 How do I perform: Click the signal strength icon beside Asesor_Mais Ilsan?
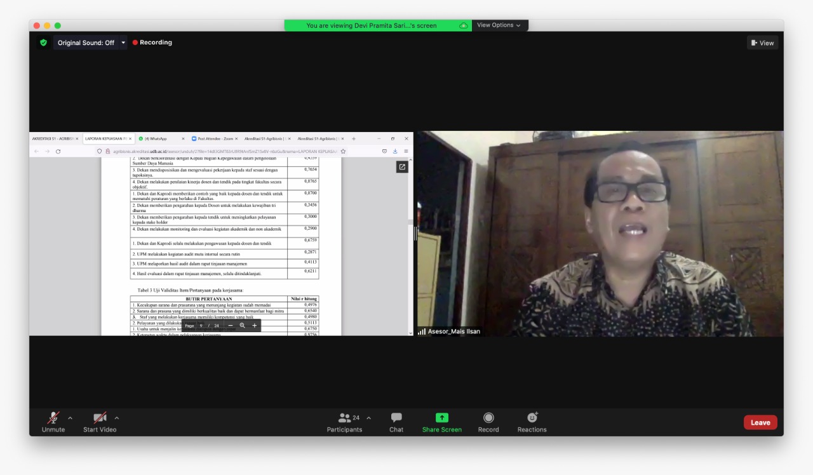422,331
